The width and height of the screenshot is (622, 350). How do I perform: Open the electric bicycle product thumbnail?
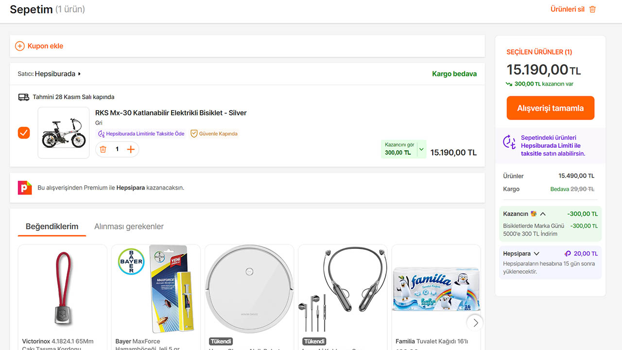point(64,133)
